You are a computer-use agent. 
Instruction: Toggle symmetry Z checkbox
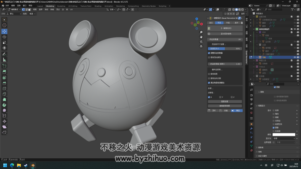(x=232, y=97)
